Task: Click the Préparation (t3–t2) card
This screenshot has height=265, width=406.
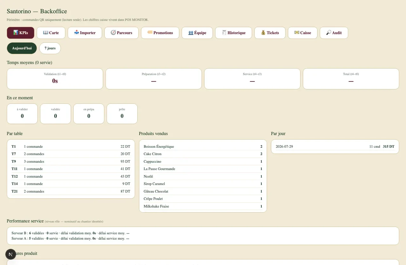Action: [154, 79]
